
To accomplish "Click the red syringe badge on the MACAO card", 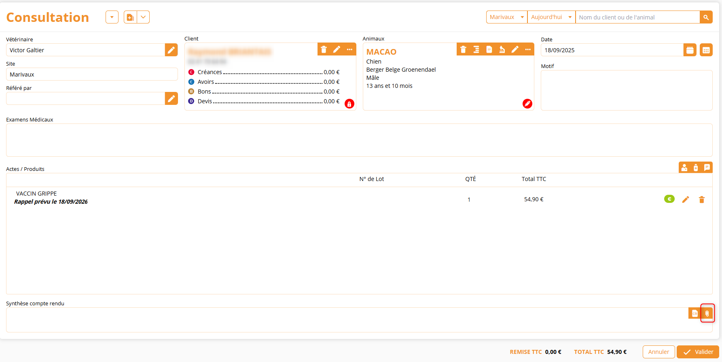I will pos(527,104).
